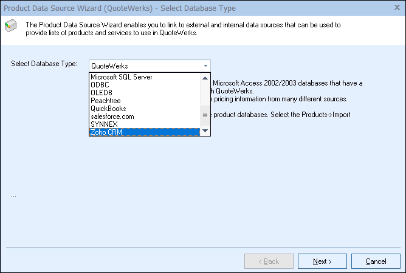The height and width of the screenshot is (273, 406).
Task: Click the Next button
Action: pyautogui.click(x=322, y=261)
